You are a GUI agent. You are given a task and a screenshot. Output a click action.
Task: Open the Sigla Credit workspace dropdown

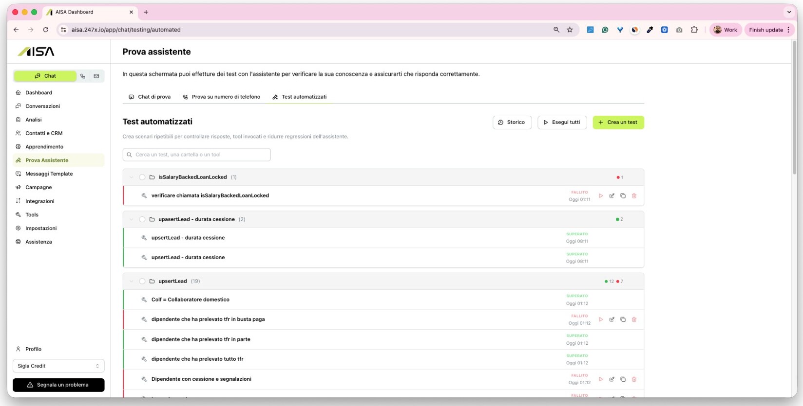(58, 366)
